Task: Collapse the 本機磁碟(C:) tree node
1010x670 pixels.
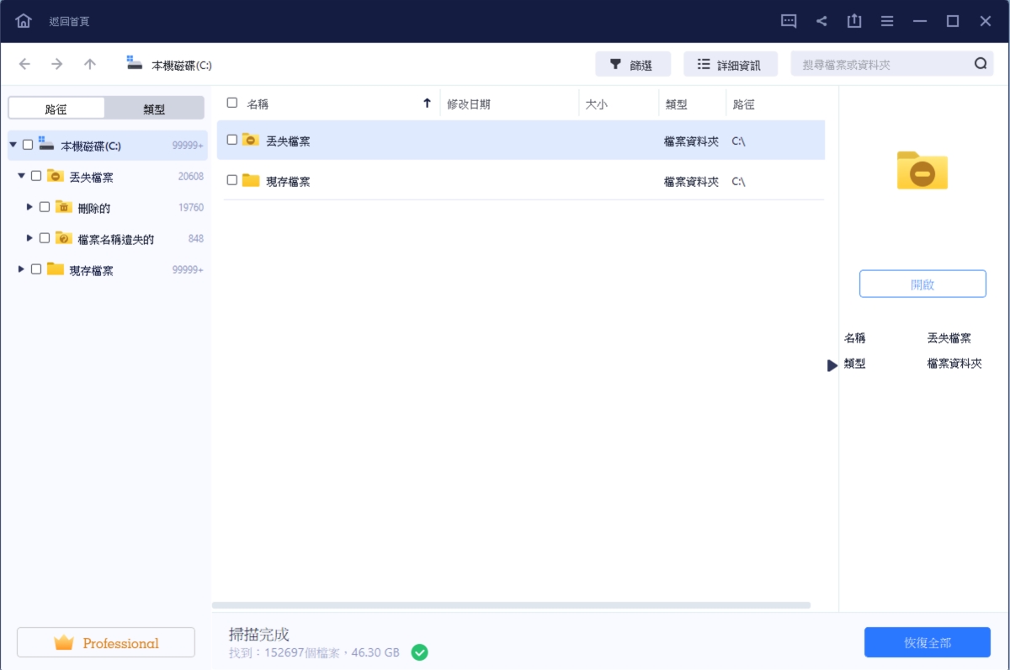Action: pos(13,145)
